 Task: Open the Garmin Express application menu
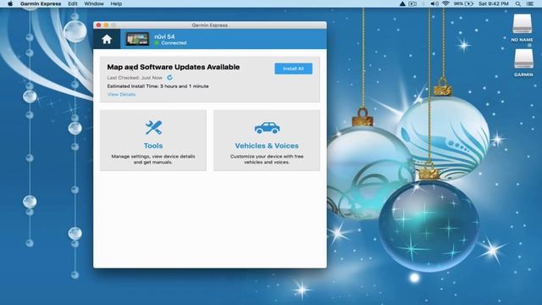coord(41,3)
